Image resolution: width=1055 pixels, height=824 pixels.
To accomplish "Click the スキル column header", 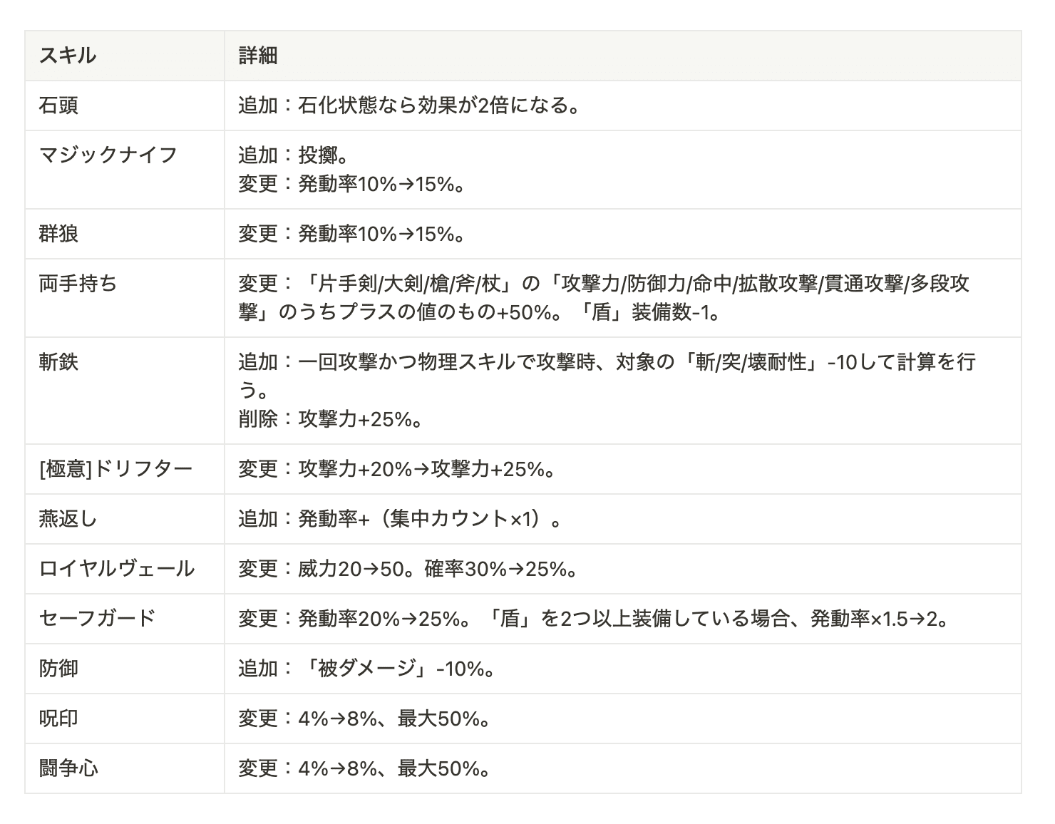I will (x=125, y=56).
